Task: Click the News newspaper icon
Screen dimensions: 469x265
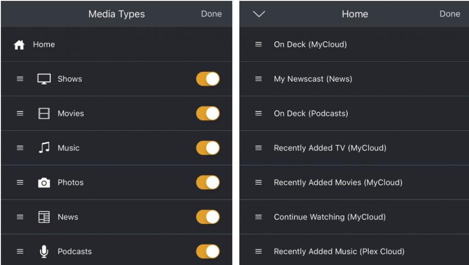Action: [x=44, y=217]
